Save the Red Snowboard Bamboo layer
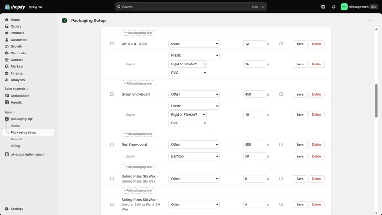This screenshot has height=215, width=382. click(x=300, y=156)
